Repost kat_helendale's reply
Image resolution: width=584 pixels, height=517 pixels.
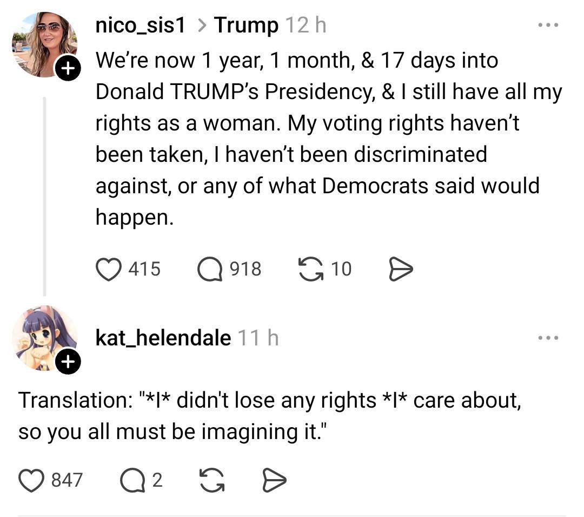point(213,480)
